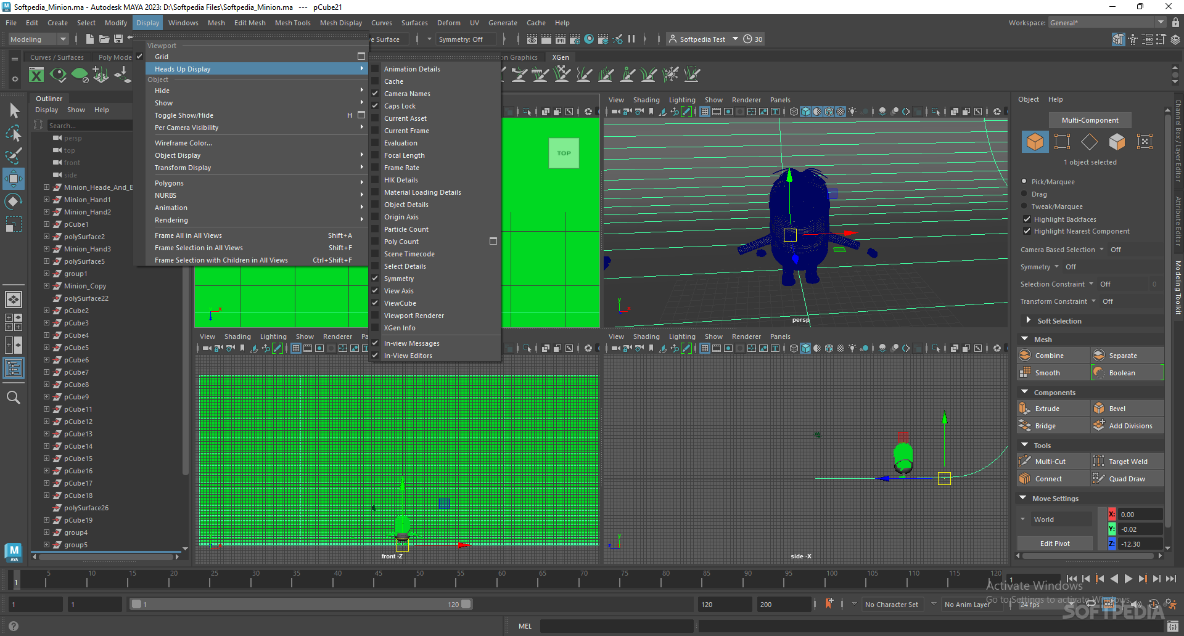
Task: Enable Frame Rate heads up display
Action: click(x=401, y=168)
